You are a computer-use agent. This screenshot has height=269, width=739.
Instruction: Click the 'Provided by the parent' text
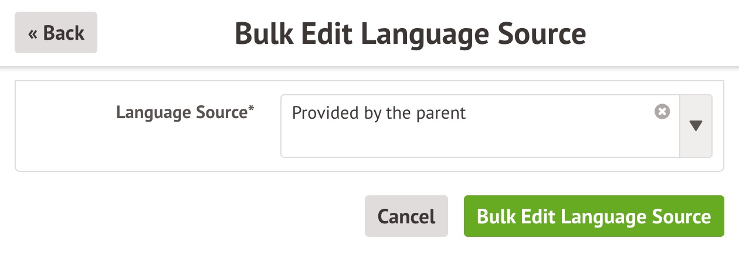378,113
